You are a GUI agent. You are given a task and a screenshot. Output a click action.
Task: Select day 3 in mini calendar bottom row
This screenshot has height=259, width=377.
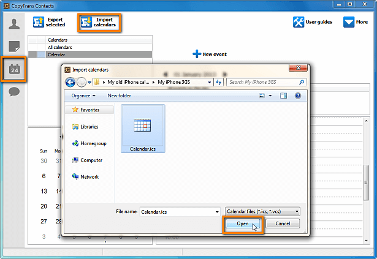click(44, 237)
